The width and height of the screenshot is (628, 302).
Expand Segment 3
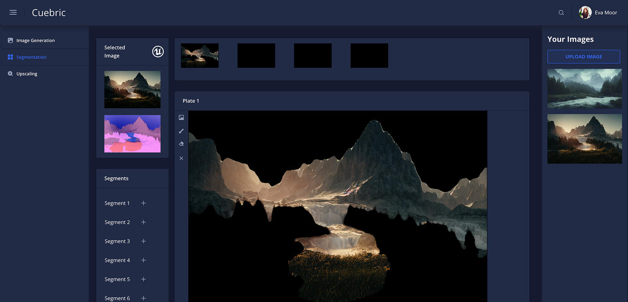pyautogui.click(x=143, y=241)
